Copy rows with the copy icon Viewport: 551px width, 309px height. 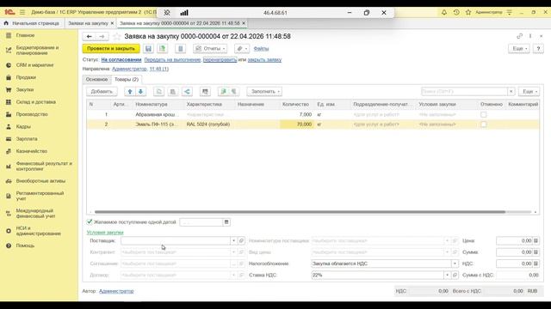coord(158,92)
